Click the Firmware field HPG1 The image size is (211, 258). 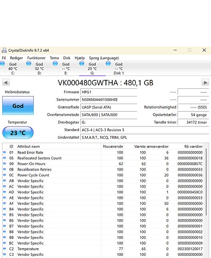(x=109, y=92)
